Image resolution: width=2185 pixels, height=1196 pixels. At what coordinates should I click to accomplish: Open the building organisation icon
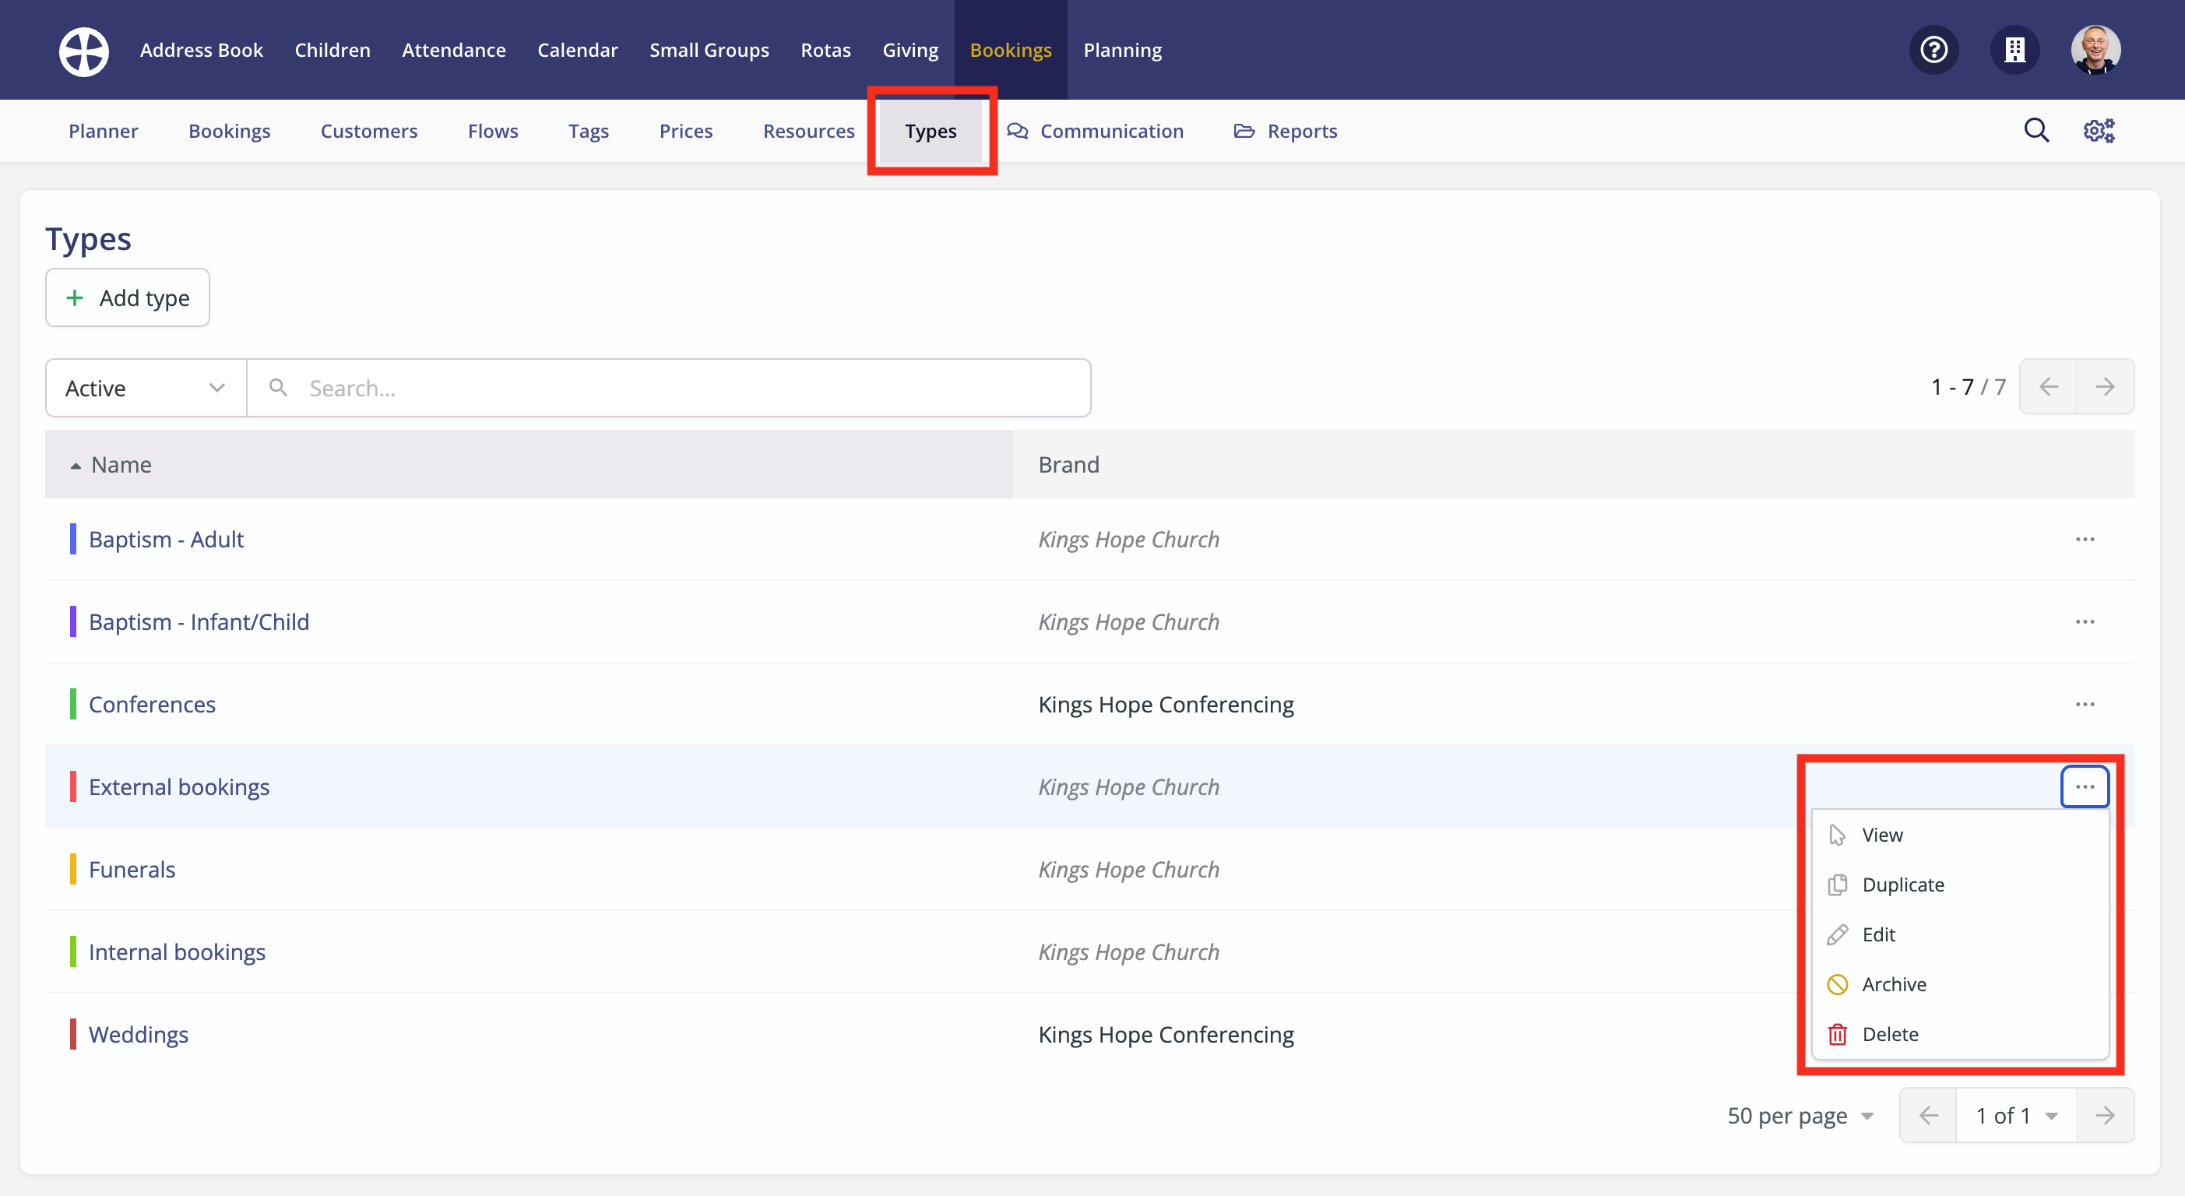point(2014,50)
